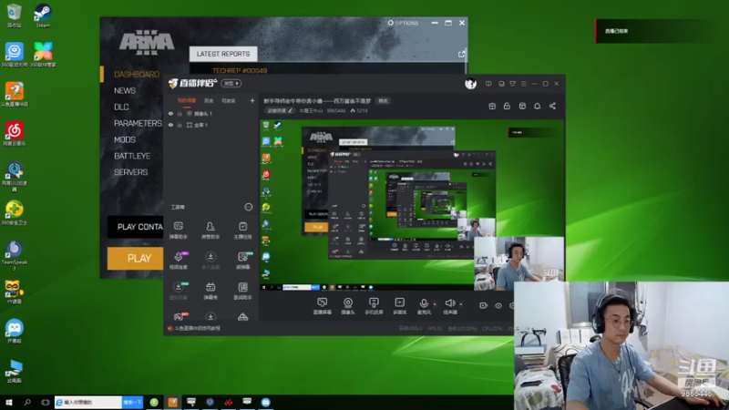Open DLC in Arma launcher sidebar

(121, 107)
